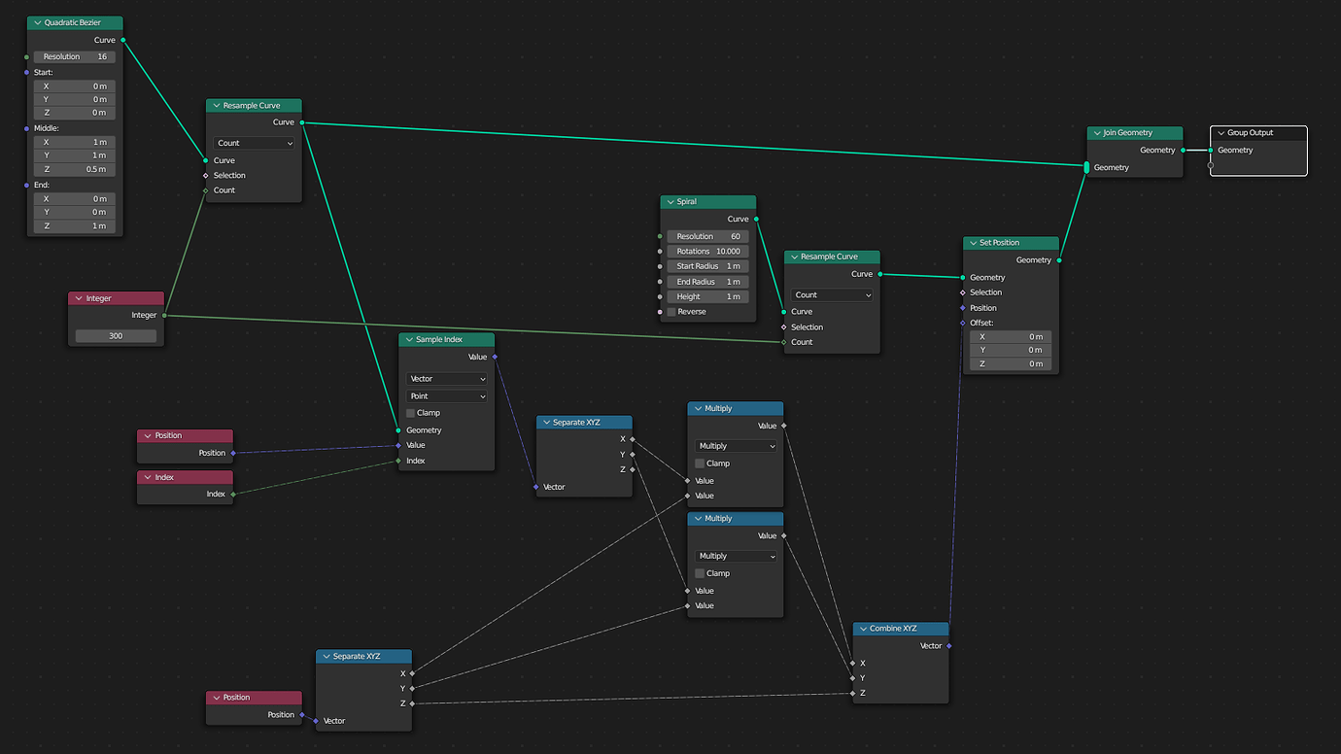1341x754 pixels.
Task: Click Middle Z 0.5 m field in Quadratic Bezier
Action: pyautogui.click(x=75, y=169)
